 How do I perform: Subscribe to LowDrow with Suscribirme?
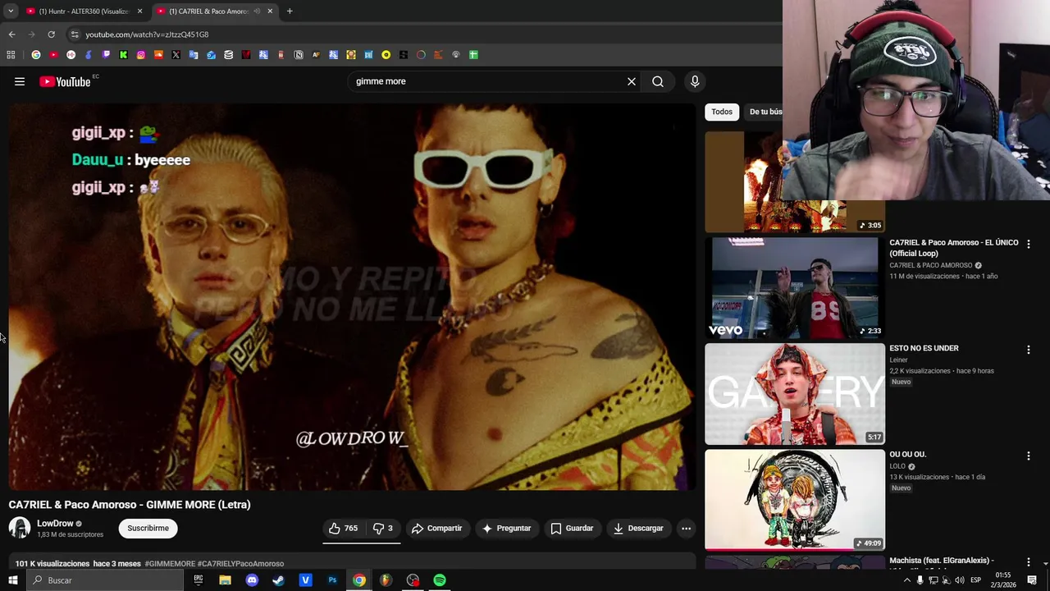point(148,529)
